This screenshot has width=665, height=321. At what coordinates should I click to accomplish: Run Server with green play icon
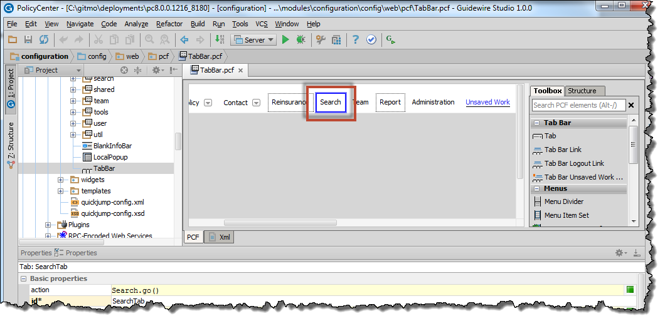[285, 40]
